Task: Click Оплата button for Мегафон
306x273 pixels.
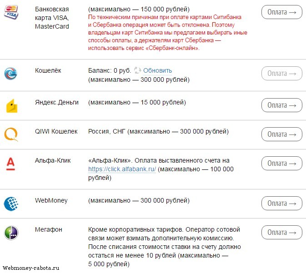Action: 281,233
